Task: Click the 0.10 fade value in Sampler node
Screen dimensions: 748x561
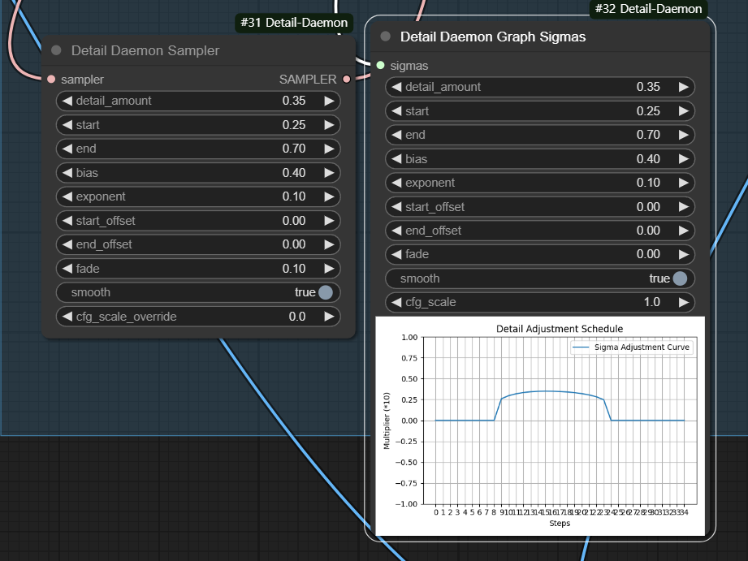Action: (294, 269)
